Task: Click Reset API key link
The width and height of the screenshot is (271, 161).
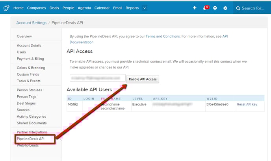Action: (247, 104)
